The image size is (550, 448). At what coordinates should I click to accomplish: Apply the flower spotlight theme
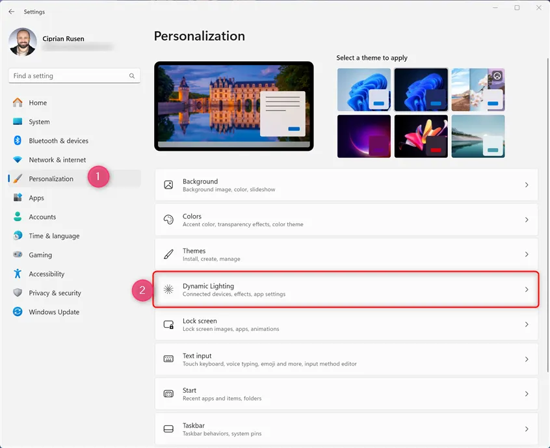[x=478, y=90]
